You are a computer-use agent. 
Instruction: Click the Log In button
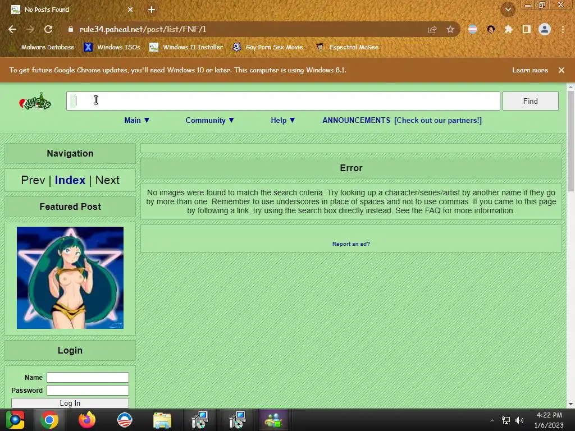click(70, 403)
